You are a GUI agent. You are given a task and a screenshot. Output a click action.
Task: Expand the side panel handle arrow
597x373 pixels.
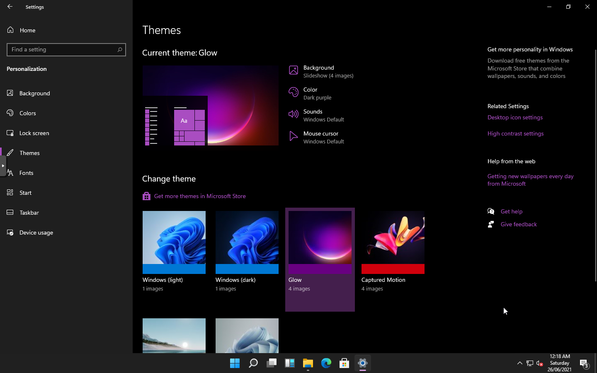[x=3, y=166]
